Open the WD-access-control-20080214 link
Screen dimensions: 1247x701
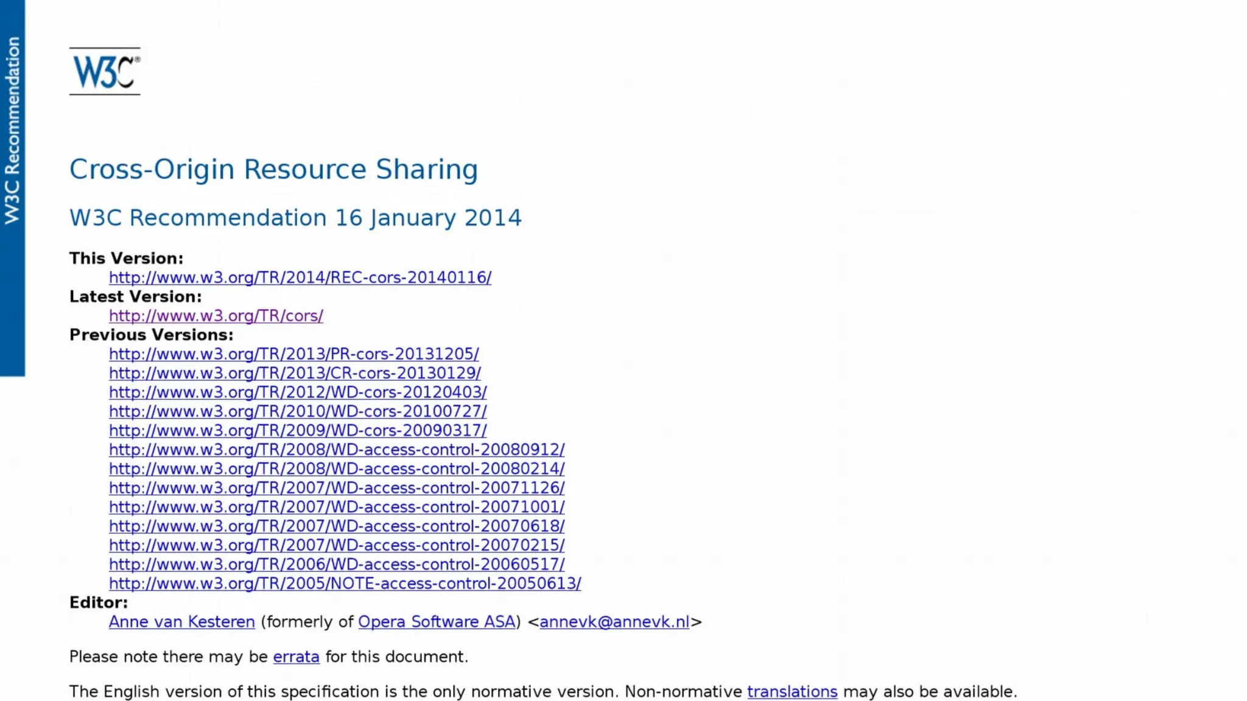[x=337, y=469]
